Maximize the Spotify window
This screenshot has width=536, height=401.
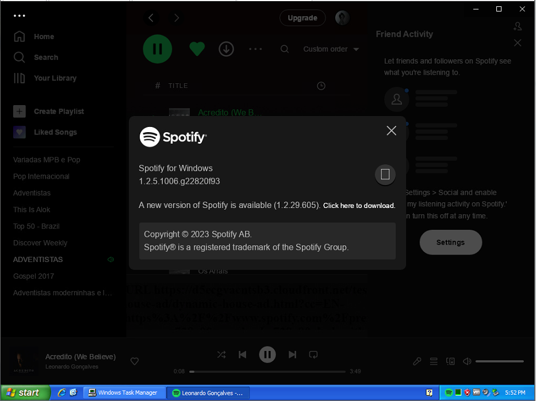click(x=499, y=9)
